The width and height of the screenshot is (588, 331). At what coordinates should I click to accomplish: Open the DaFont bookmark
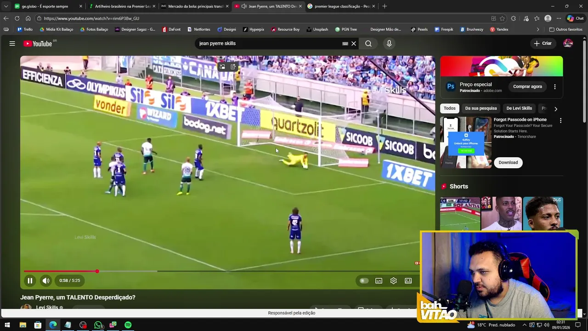[171, 29]
